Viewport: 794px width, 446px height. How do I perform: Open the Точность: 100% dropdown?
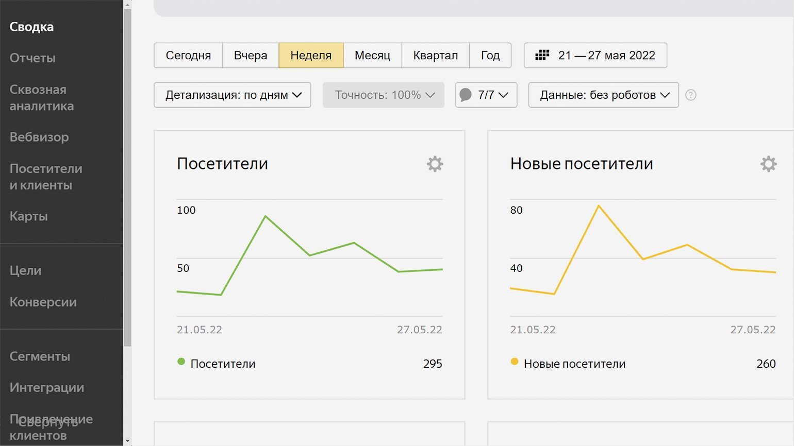(x=384, y=95)
